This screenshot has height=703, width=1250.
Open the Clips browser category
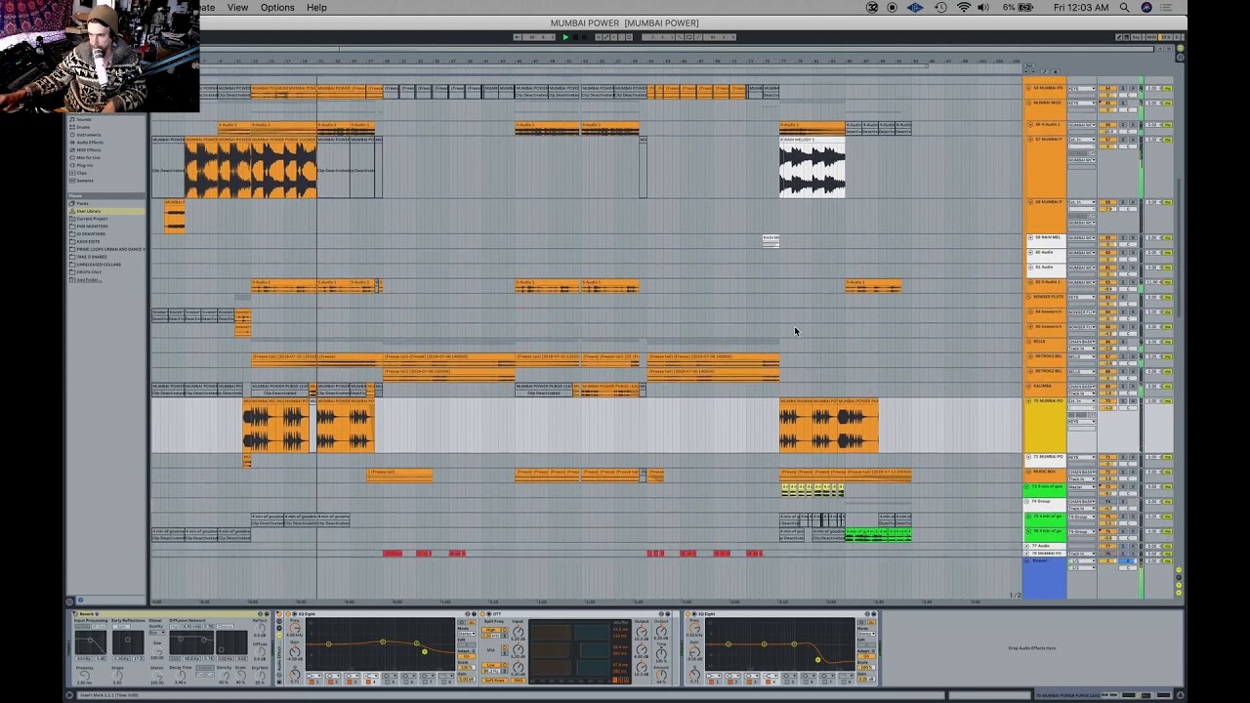coord(82,173)
